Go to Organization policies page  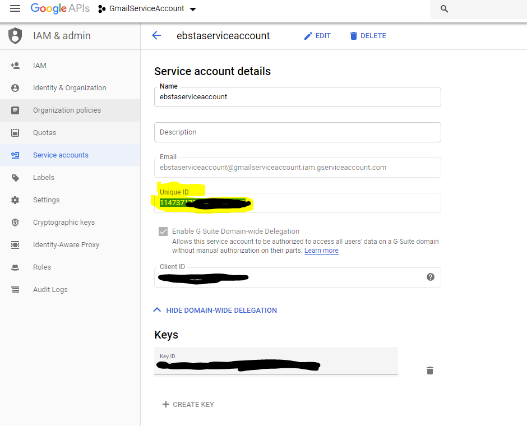tap(67, 110)
